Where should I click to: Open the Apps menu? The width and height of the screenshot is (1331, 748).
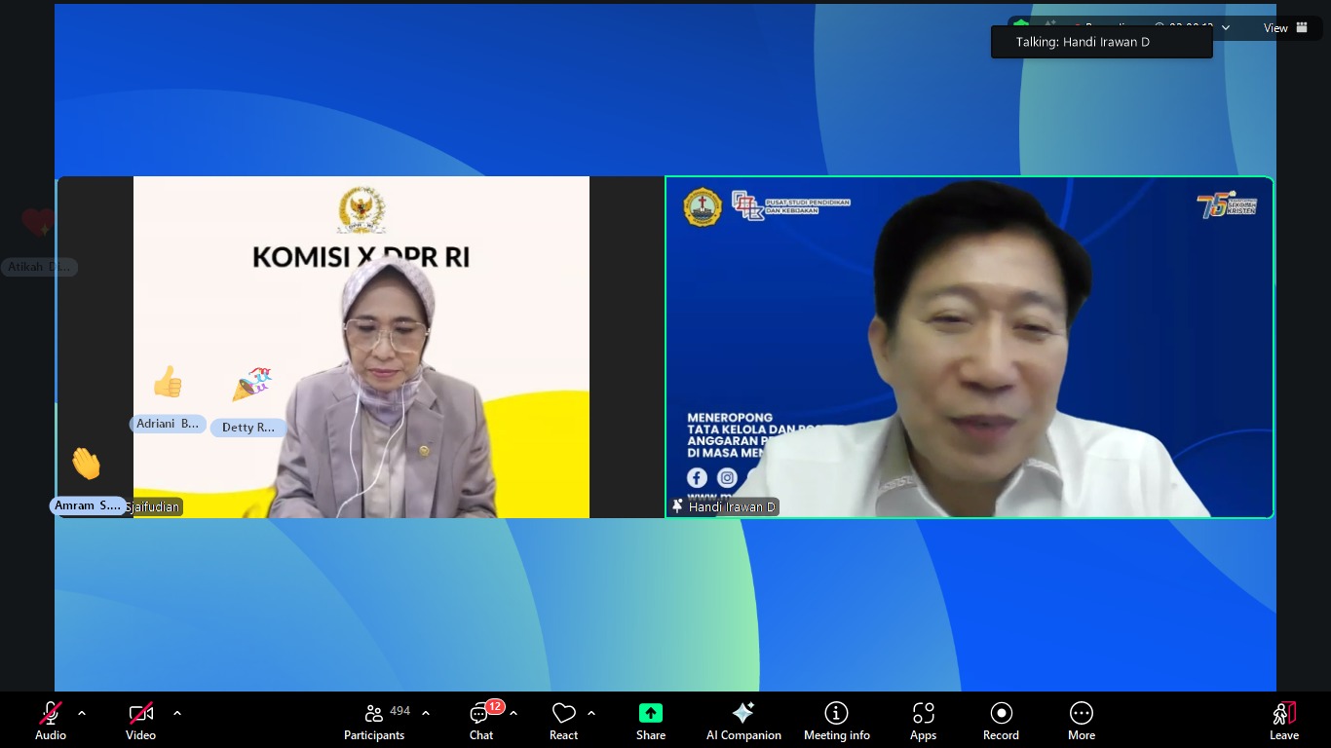tap(923, 721)
